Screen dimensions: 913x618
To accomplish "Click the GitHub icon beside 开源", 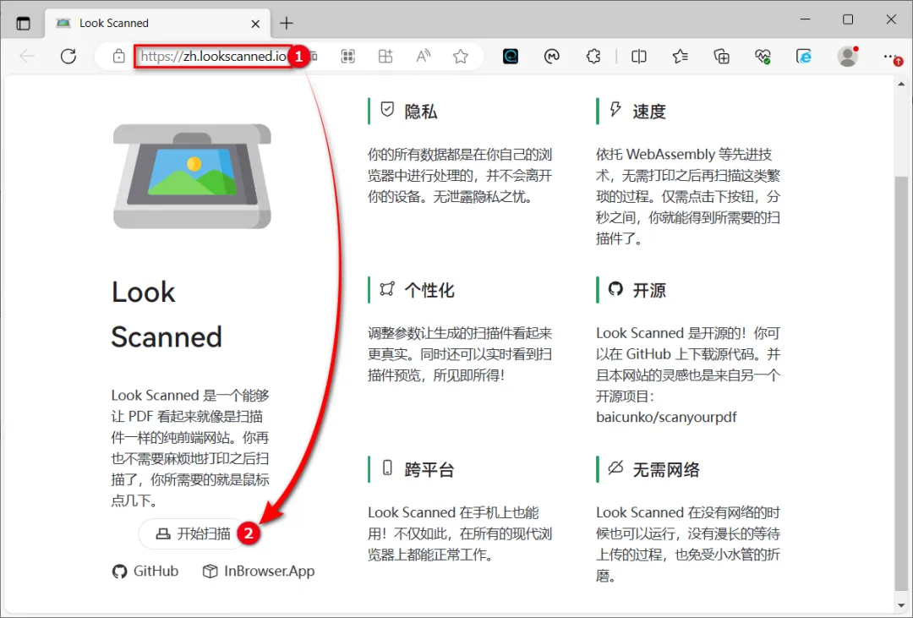I will (615, 288).
